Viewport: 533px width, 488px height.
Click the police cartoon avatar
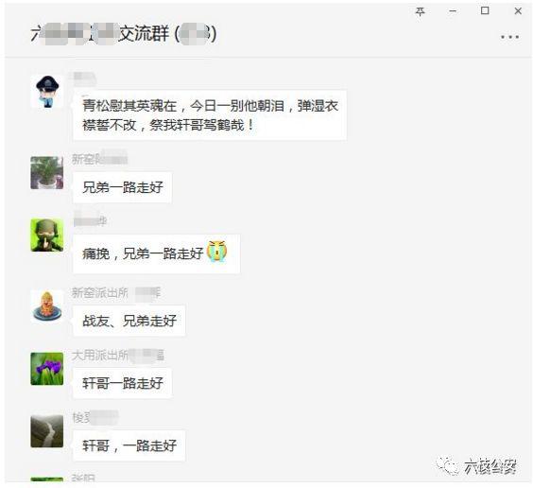coord(47,92)
